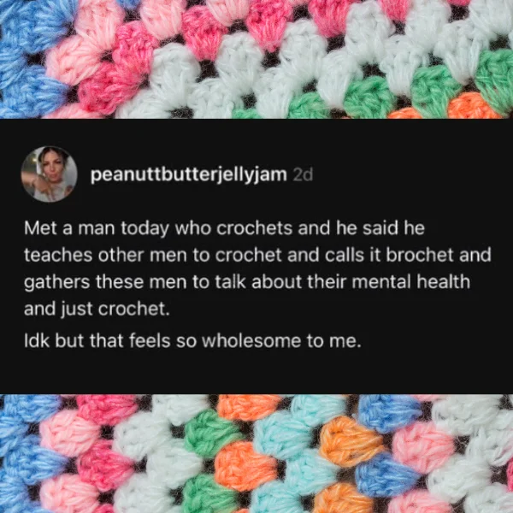Click the bottom crochet blanket photo
The width and height of the screenshot is (513, 513).
point(256,453)
